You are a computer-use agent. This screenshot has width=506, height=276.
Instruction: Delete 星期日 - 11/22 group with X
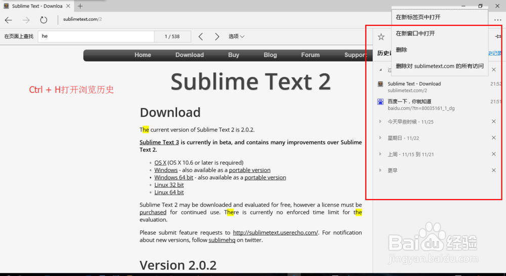click(x=494, y=137)
